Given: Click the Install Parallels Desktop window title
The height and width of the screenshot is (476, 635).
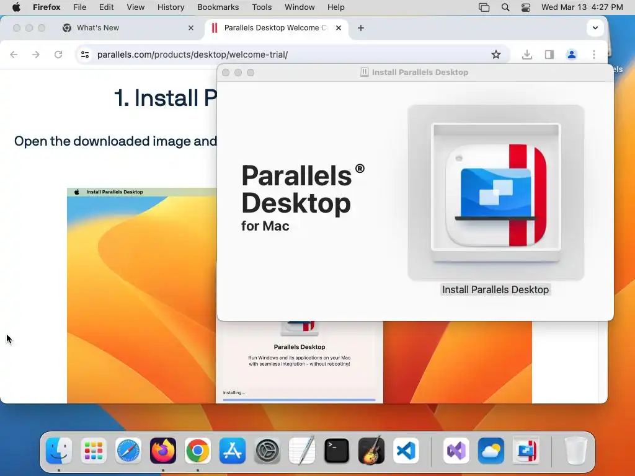Looking at the screenshot, I should click(x=420, y=73).
